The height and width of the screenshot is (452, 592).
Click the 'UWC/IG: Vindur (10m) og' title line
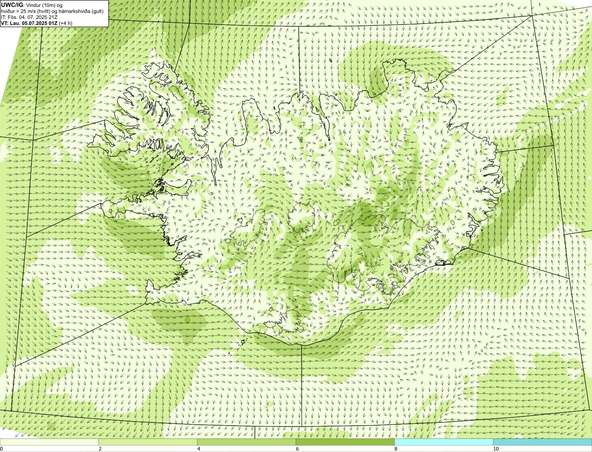tap(31, 5)
